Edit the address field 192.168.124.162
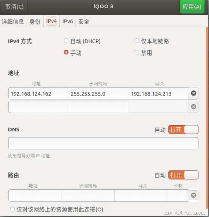The image size is (209, 217). click(x=38, y=94)
